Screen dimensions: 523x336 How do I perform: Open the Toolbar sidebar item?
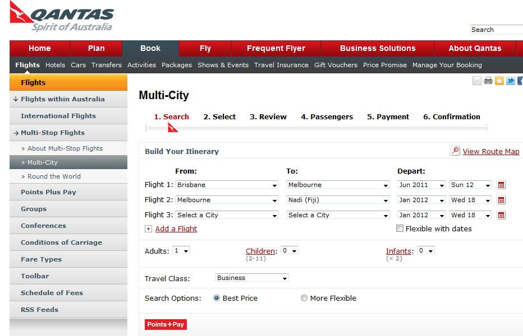click(68, 276)
